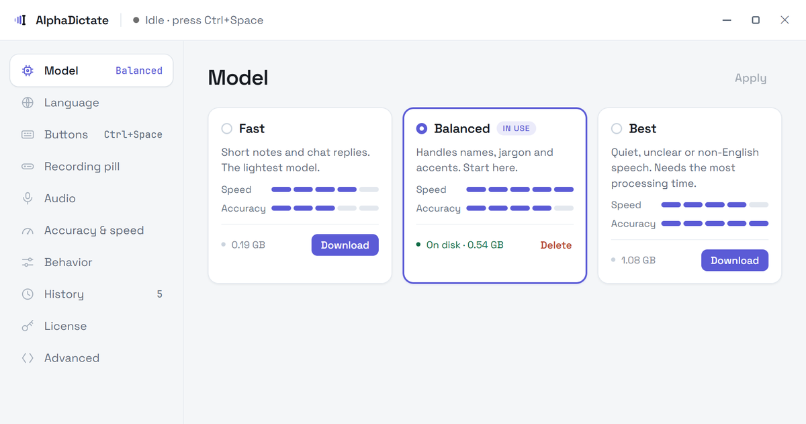Open the License section
The height and width of the screenshot is (424, 806).
click(91, 326)
